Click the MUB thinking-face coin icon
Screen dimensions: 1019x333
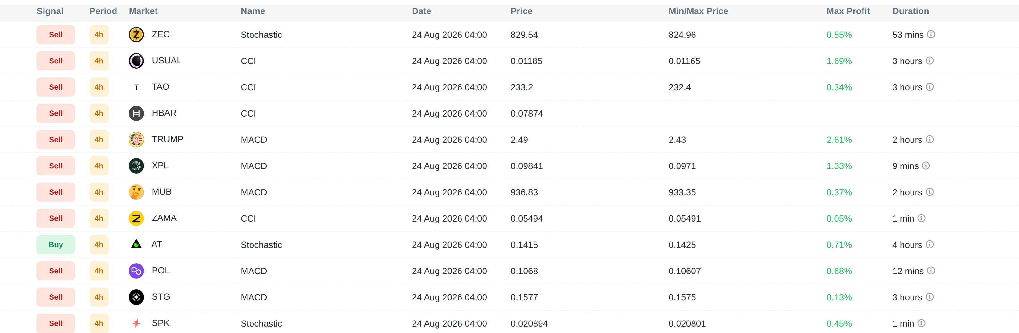coord(136,192)
